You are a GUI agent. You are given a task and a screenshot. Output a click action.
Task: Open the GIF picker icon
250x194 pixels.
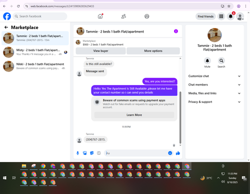99,153
